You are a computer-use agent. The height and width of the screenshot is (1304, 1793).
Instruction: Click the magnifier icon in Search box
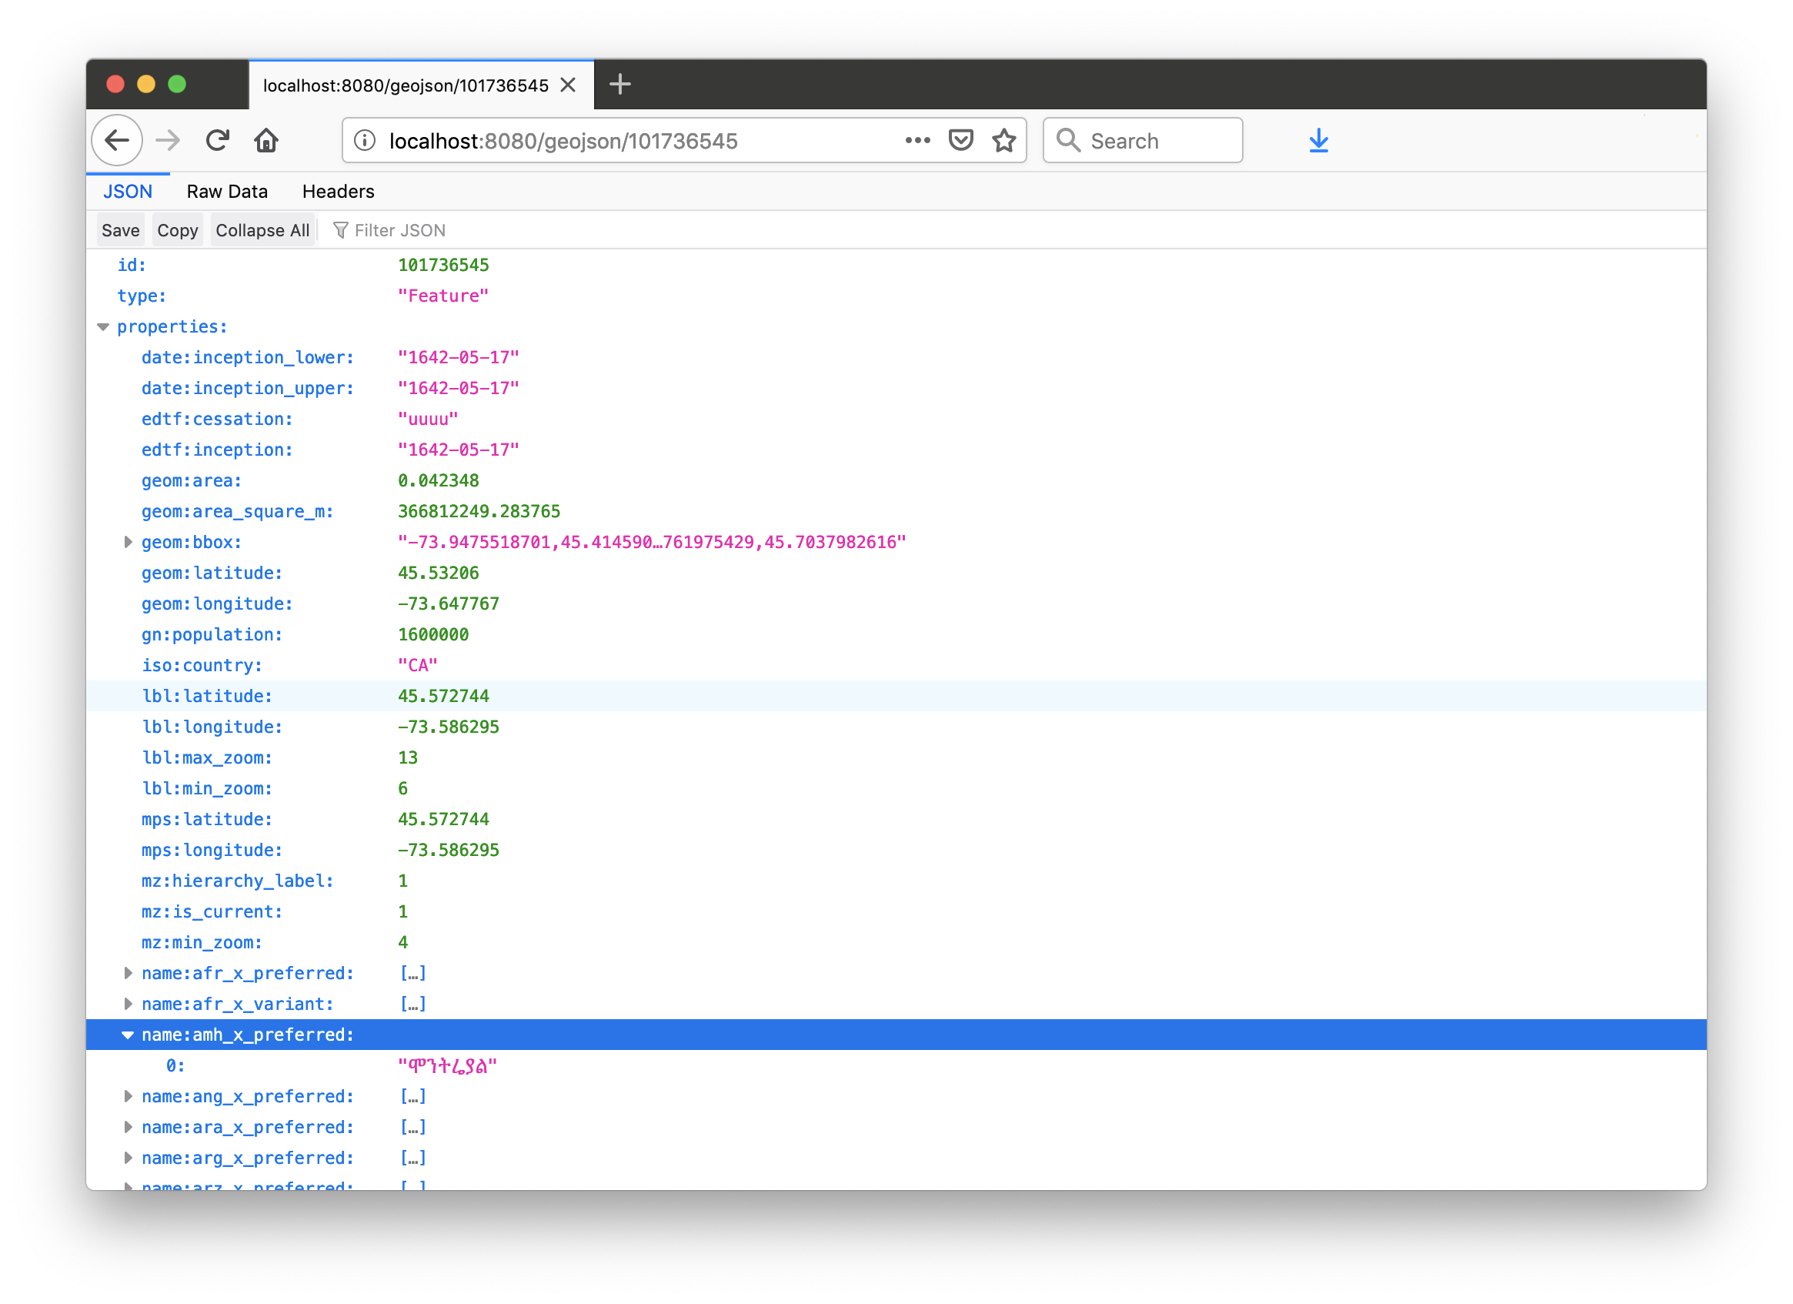[x=1069, y=141]
